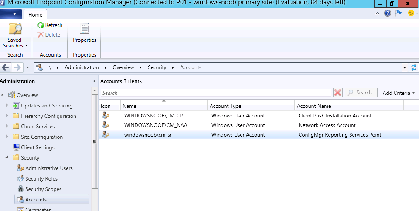This screenshot has height=211, width=419.
Task: Expand Updates and Servicing node
Action: [x=7, y=105]
